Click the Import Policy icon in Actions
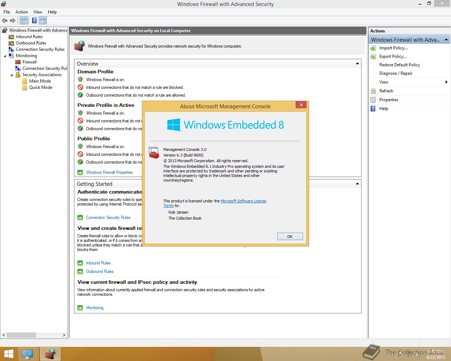This screenshot has width=451, height=361. [373, 48]
